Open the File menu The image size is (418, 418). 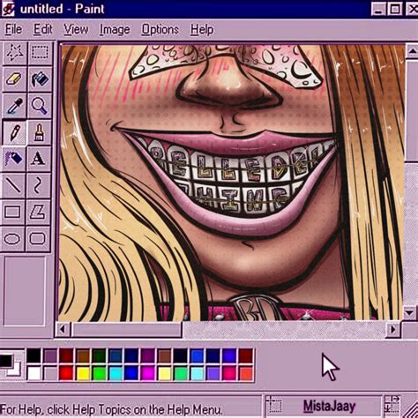tap(13, 29)
